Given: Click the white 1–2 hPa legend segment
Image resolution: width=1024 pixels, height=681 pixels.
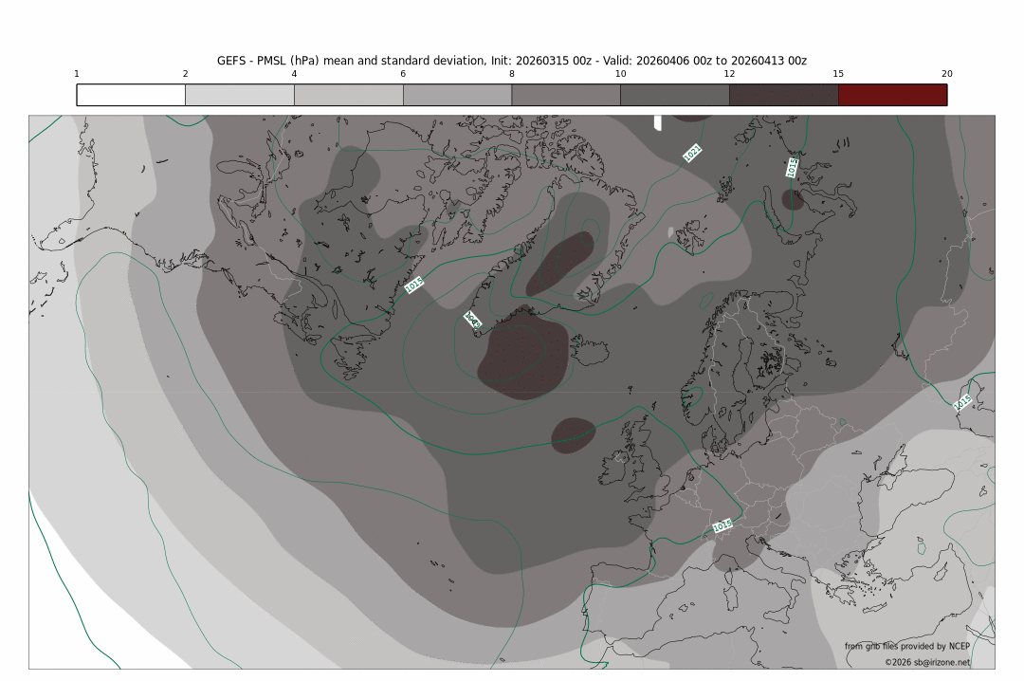Looking at the screenshot, I should [x=131, y=95].
